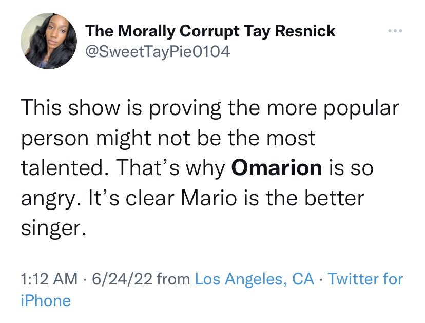The width and height of the screenshot is (425, 323).
Task: Open the Morally Corrupt Tay Resnick profile name
Action: [x=210, y=31]
